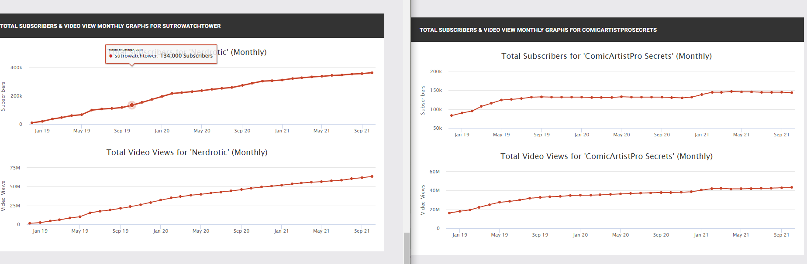Click the '25M' label on Nerdrotic views axis
The width and height of the screenshot is (807, 264).
pos(15,206)
